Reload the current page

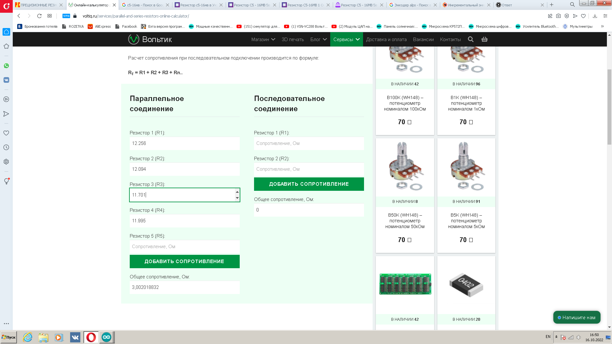[39, 16]
